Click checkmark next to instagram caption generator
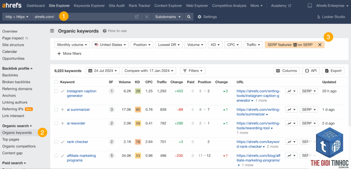 point(62,91)
